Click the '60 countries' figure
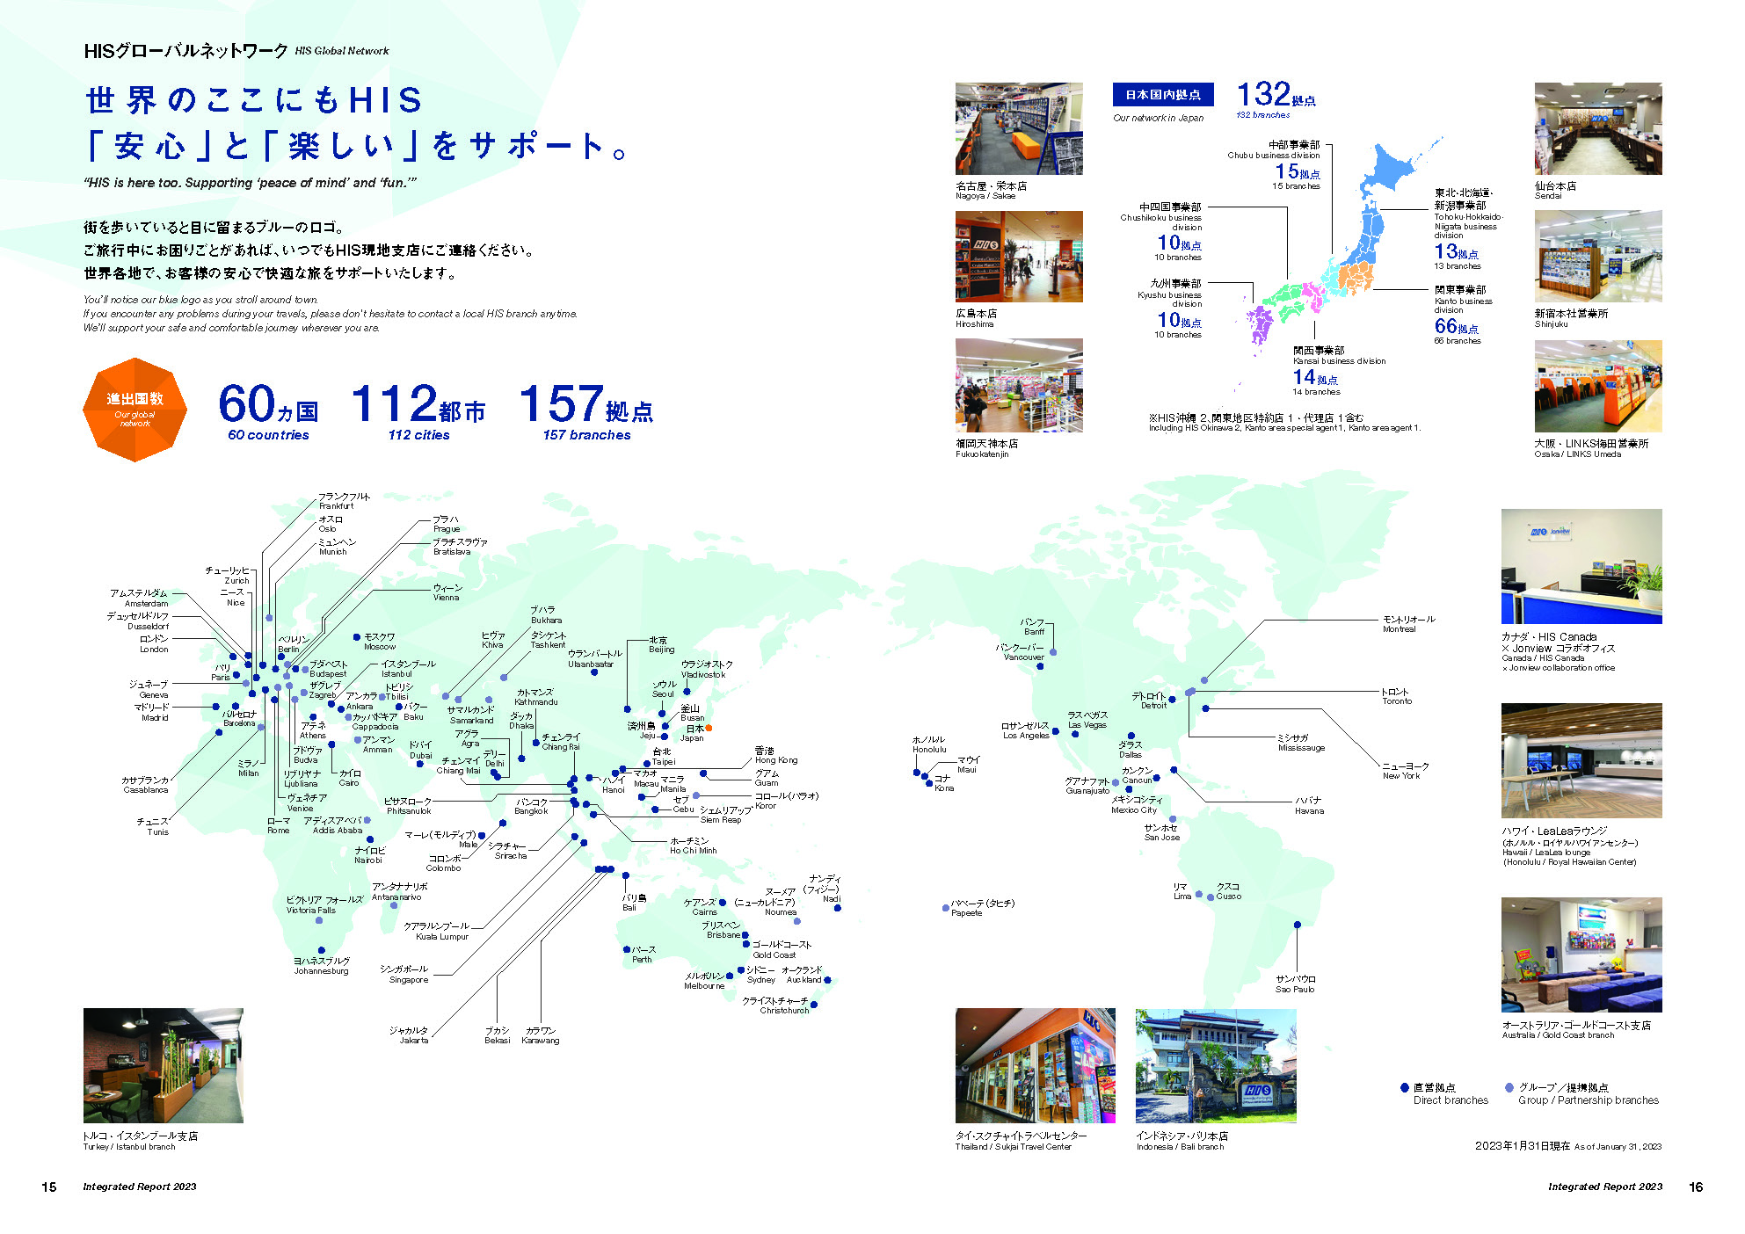1745x1234 pixels. (268, 411)
